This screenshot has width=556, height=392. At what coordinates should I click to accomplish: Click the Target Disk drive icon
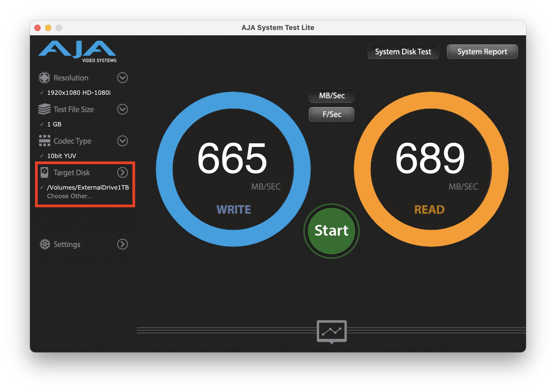44,172
